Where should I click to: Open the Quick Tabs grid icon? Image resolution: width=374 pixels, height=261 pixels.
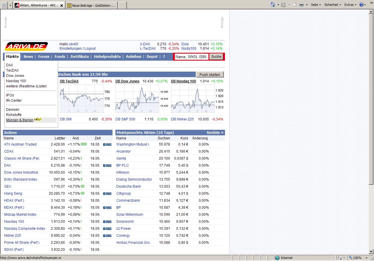[x=4, y=5]
